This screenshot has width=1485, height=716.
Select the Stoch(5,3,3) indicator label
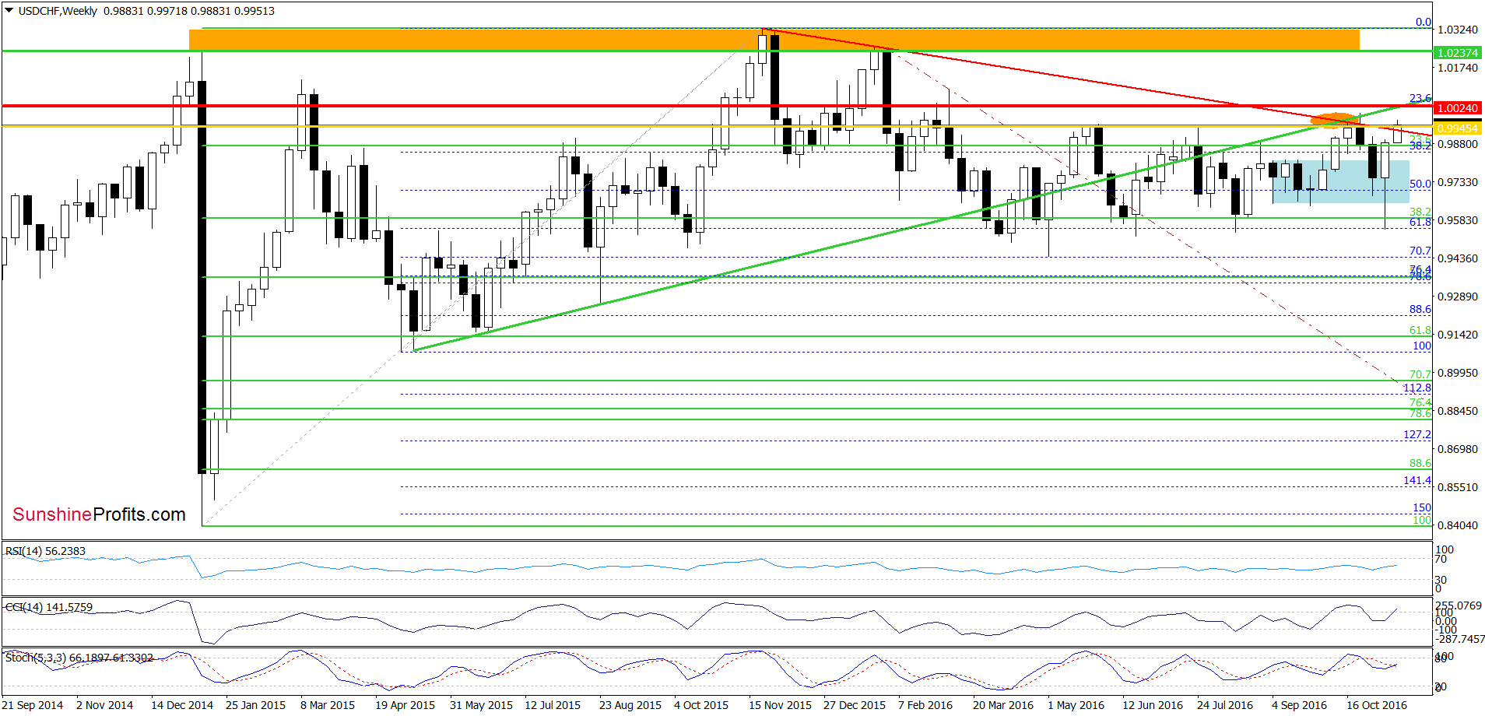(x=79, y=658)
